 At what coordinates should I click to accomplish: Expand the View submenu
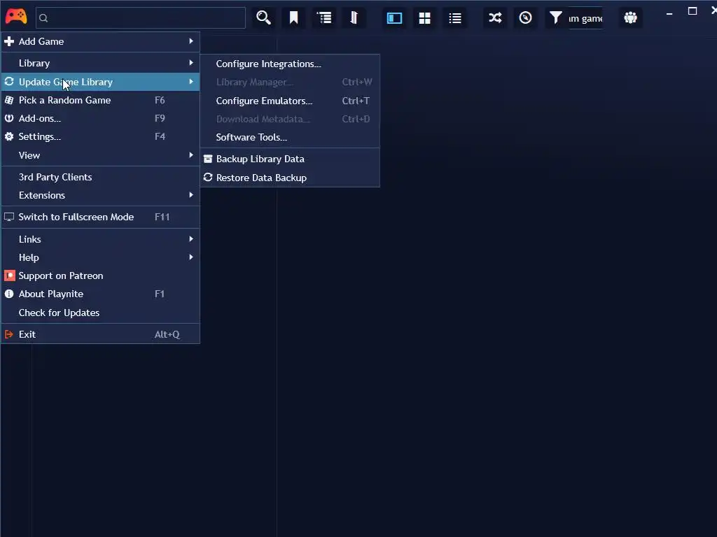click(100, 155)
